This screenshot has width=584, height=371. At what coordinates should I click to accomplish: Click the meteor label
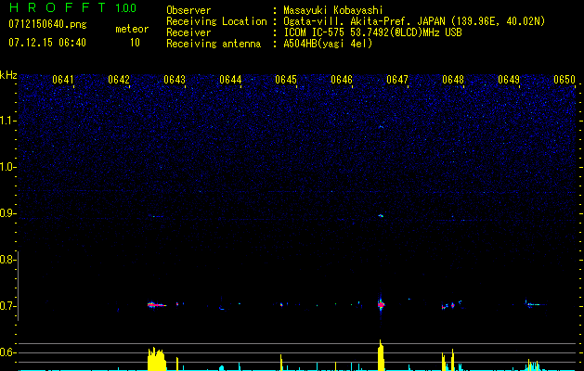pos(132,29)
